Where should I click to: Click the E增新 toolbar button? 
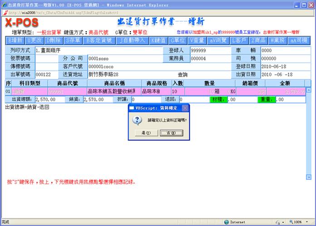pos(15,40)
